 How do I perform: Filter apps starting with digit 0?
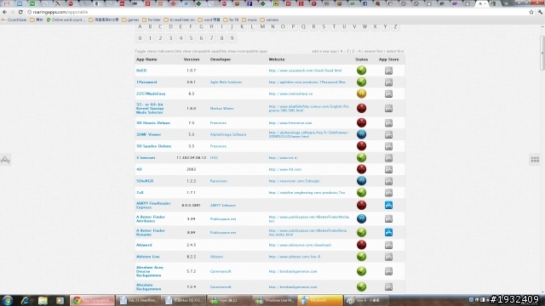(x=140, y=38)
